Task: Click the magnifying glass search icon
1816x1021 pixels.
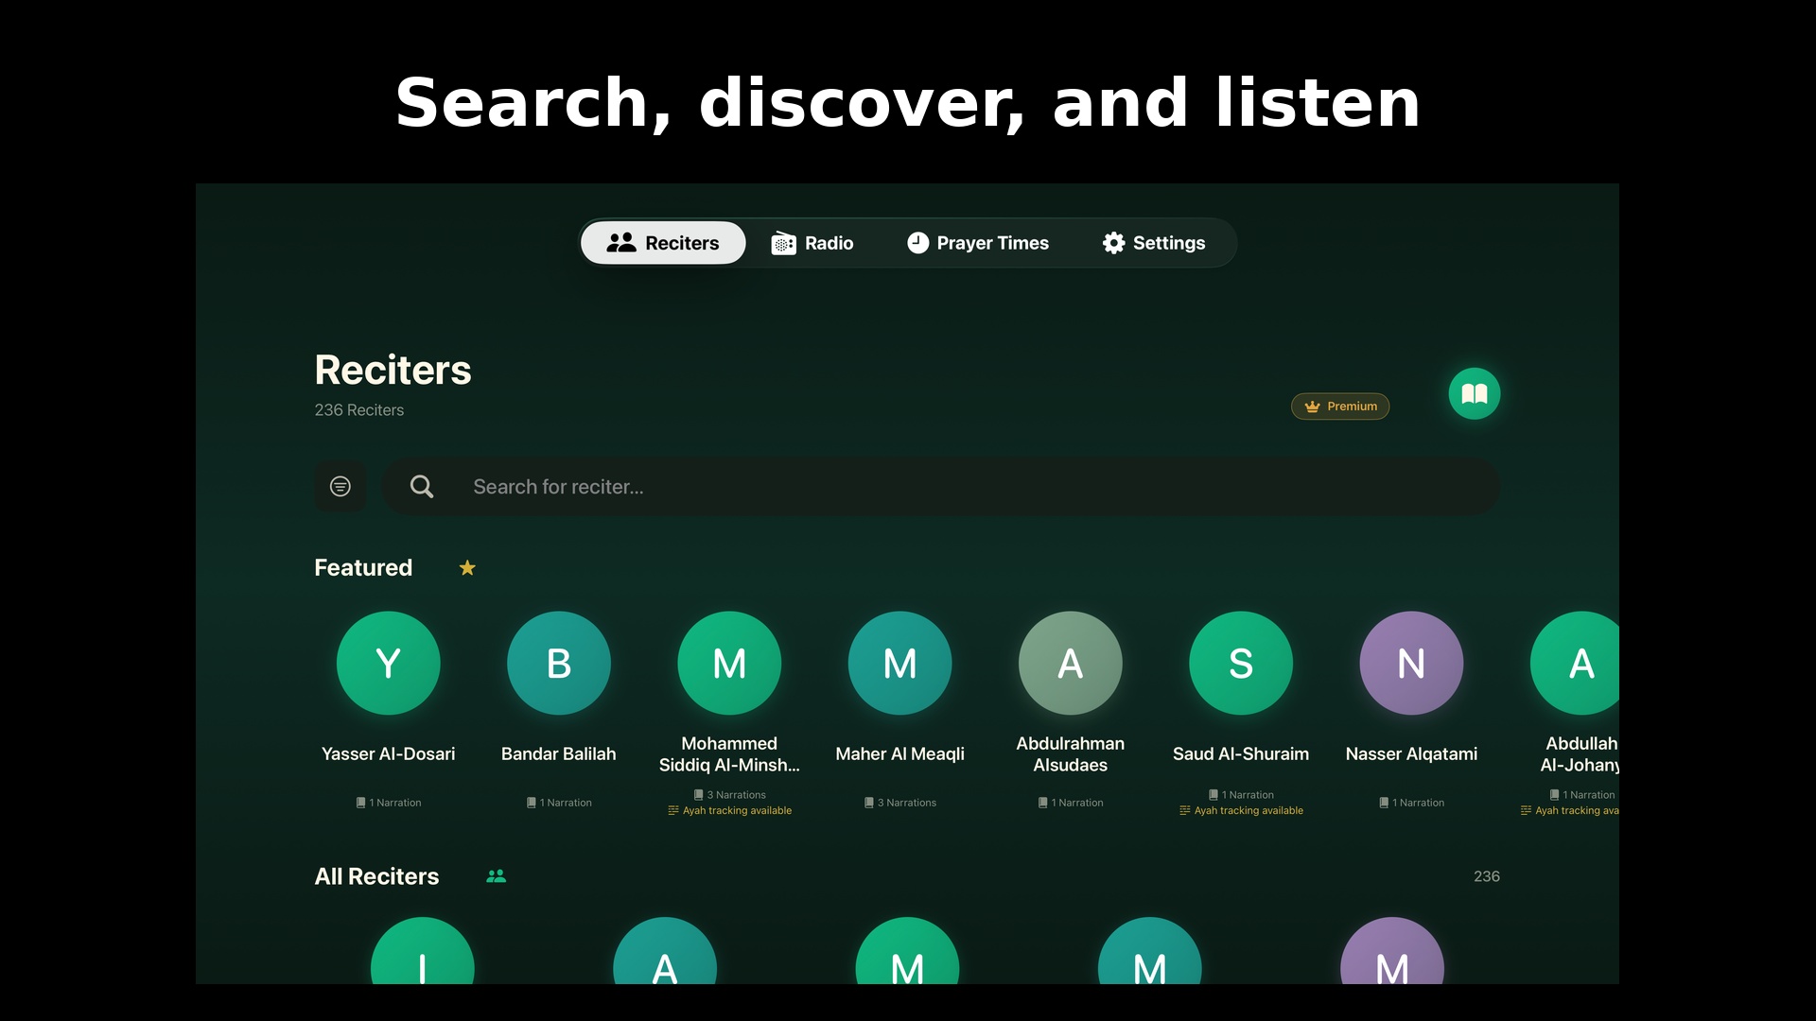Action: [x=422, y=486]
